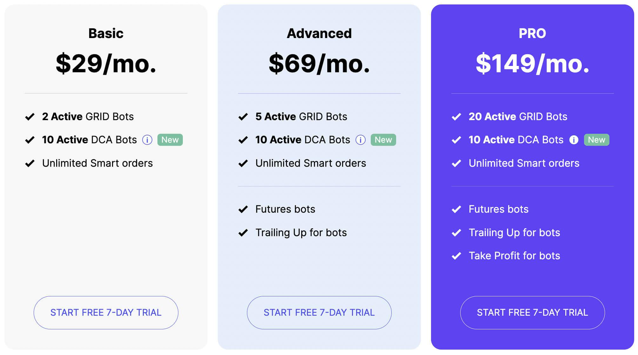Screen dimensions: 638x355
Task: Start the PRO plan free 7-day trial
Action: (533, 313)
